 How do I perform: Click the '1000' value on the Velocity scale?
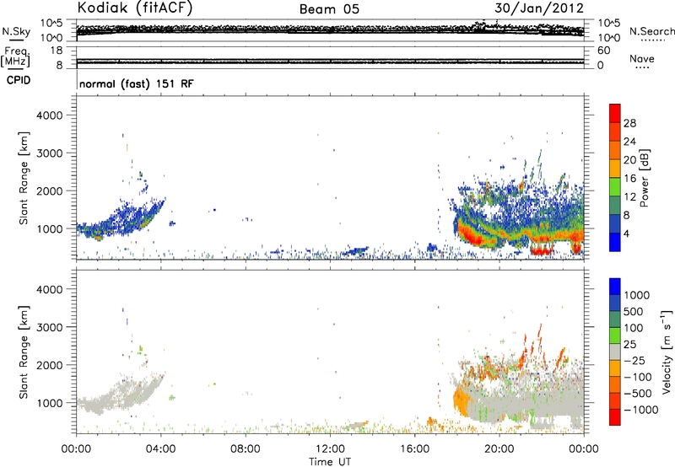pos(636,295)
